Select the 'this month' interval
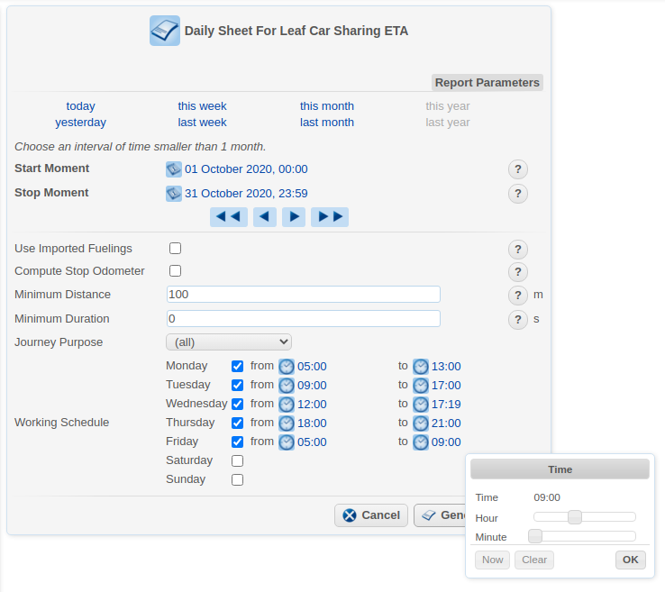The image size is (665, 592). click(x=327, y=106)
